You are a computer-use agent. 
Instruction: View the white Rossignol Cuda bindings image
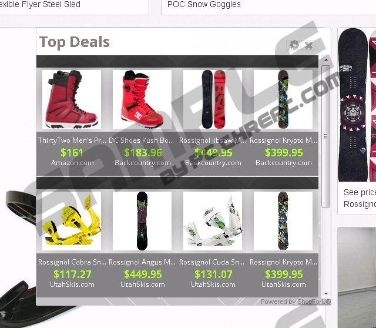pos(213,221)
